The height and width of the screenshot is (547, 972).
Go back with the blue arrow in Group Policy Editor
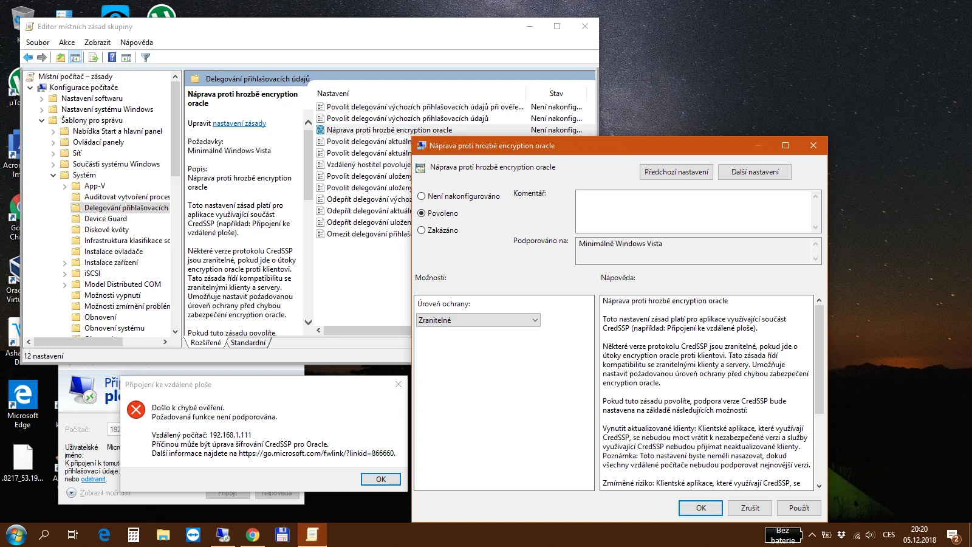[x=28, y=58]
